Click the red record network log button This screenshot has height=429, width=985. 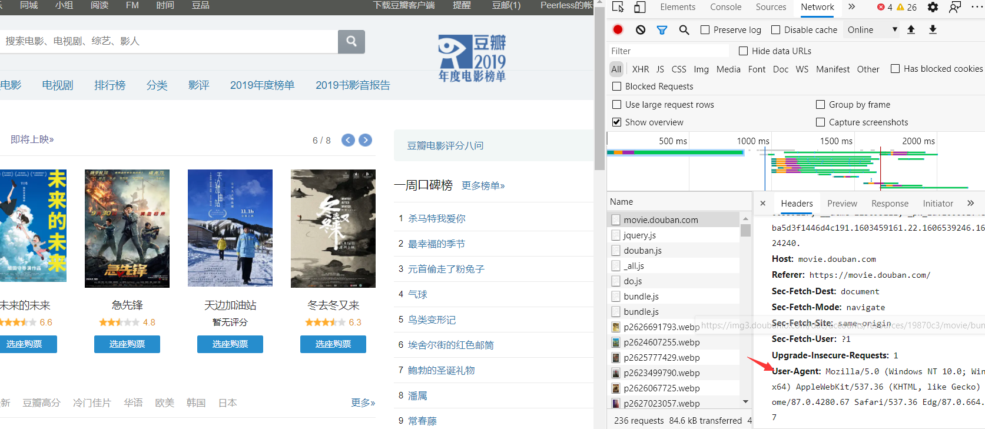click(618, 29)
